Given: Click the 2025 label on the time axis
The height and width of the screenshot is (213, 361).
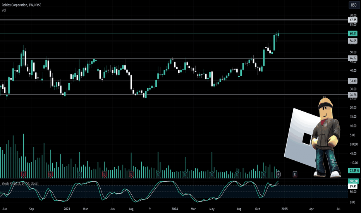Looking at the screenshot, I should [x=285, y=209].
